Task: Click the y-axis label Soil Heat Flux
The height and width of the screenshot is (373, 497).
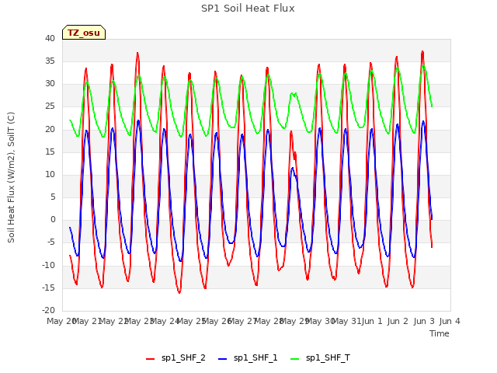Action: (x=11, y=177)
